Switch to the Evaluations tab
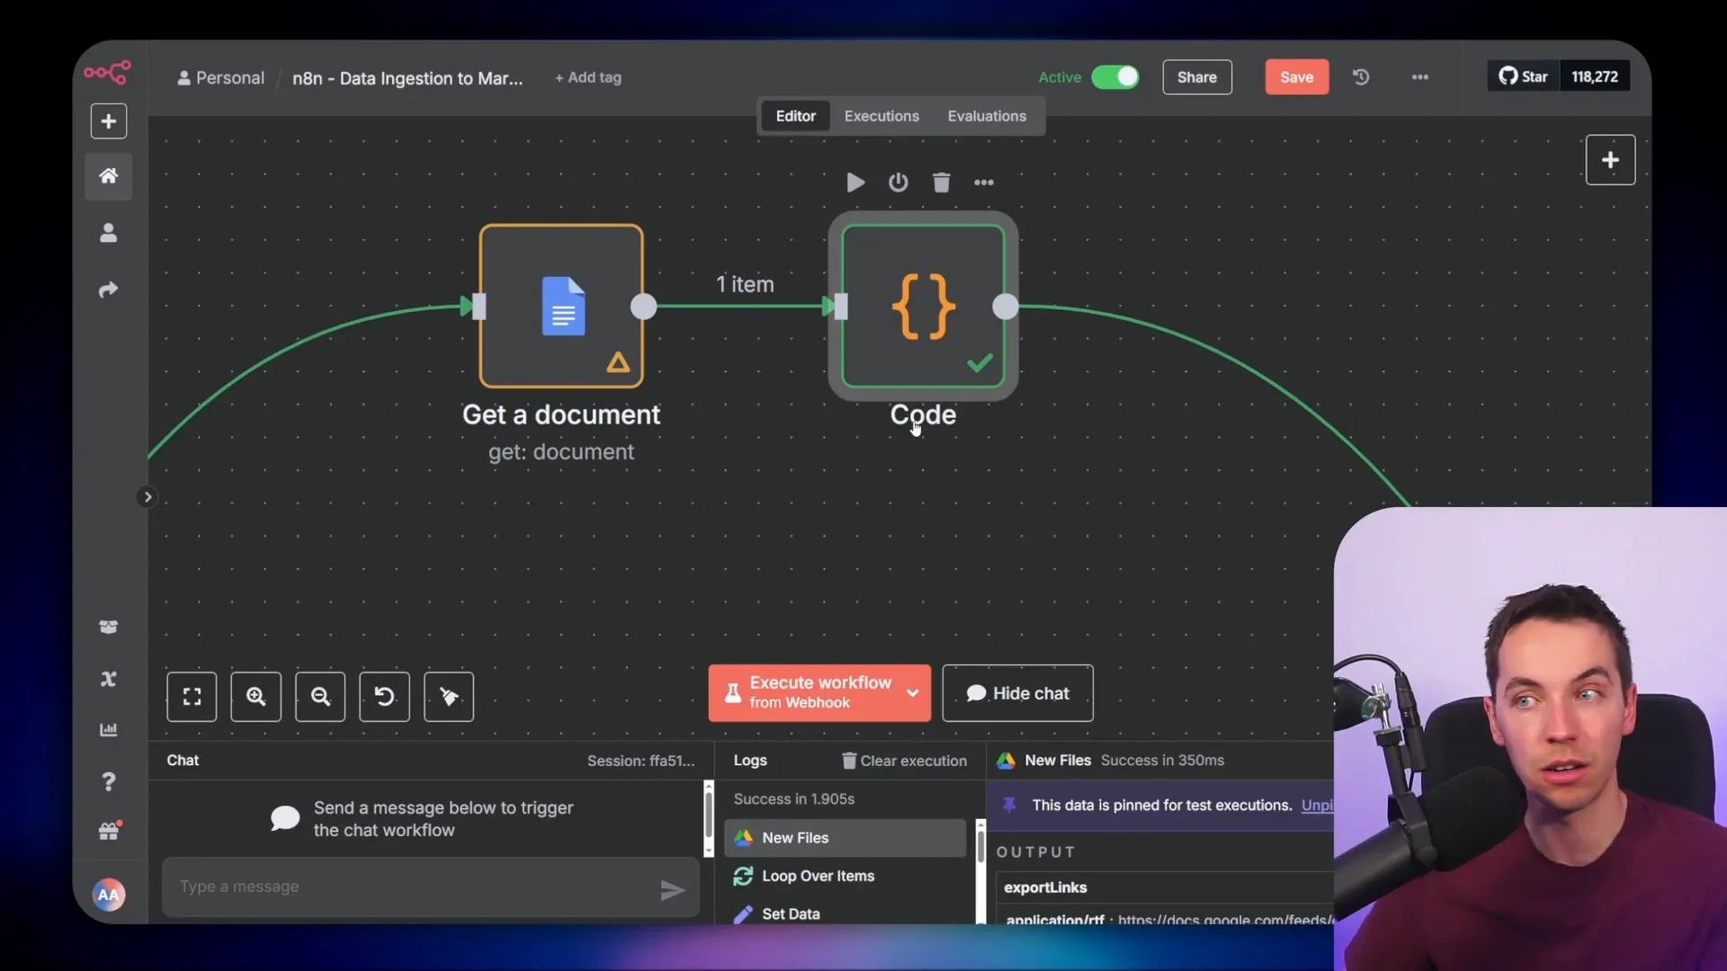Viewport: 1727px width, 971px height. point(987,116)
